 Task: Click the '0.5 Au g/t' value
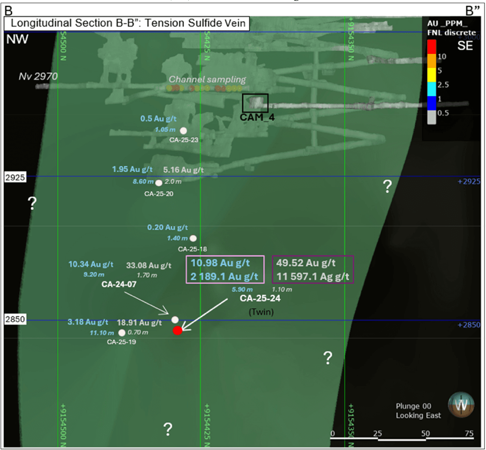(158, 119)
